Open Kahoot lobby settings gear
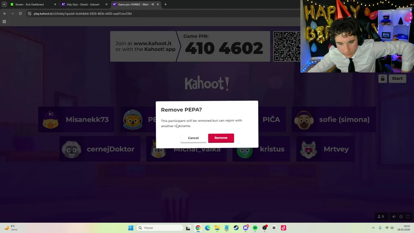 (x=401, y=216)
